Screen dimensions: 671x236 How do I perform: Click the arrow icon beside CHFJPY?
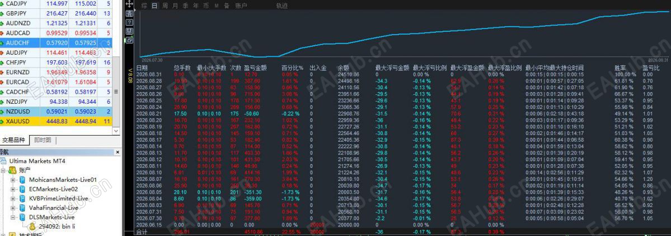click(2, 62)
